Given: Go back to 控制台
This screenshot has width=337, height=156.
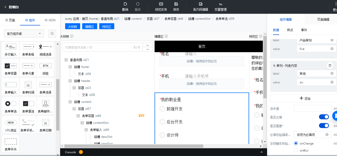Looking at the screenshot, I should pos(12,7).
